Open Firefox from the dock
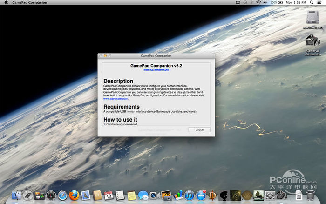326x204 pixels. coord(74,196)
